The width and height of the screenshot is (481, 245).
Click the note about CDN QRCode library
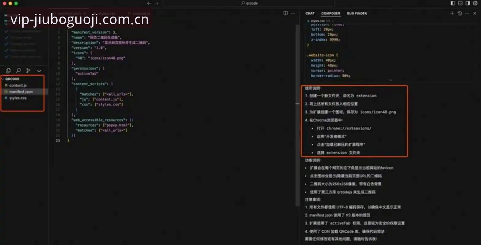point(345,231)
